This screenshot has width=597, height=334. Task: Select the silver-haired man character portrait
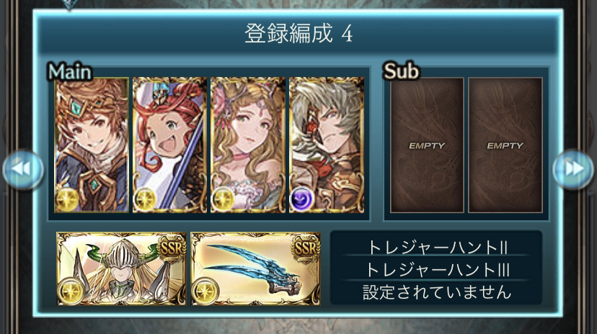(x=327, y=145)
